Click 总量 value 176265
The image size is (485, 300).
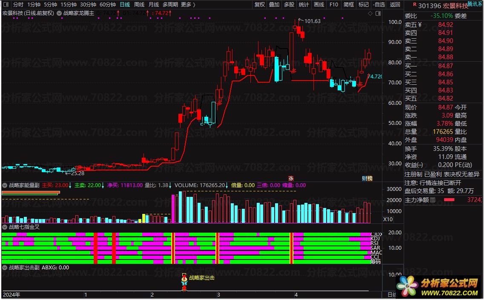442,132
